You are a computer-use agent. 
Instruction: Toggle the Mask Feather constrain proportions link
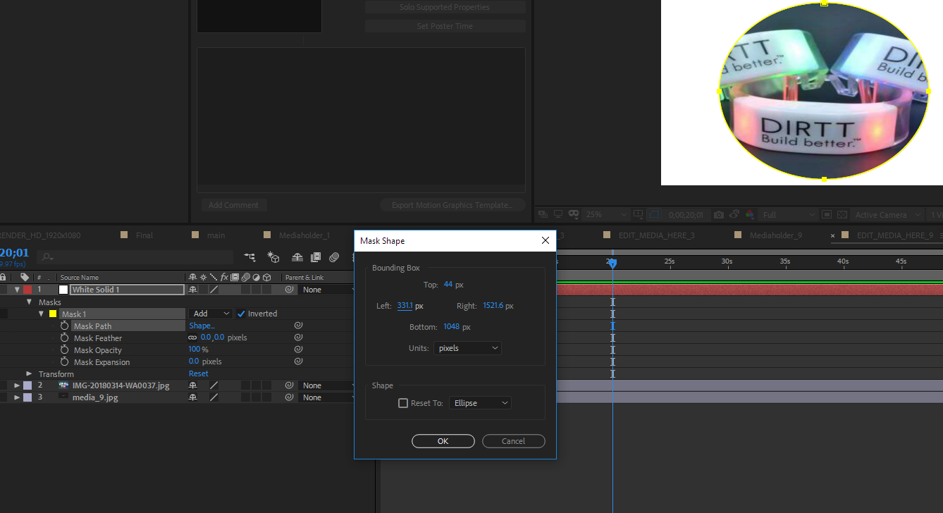pyautogui.click(x=192, y=338)
